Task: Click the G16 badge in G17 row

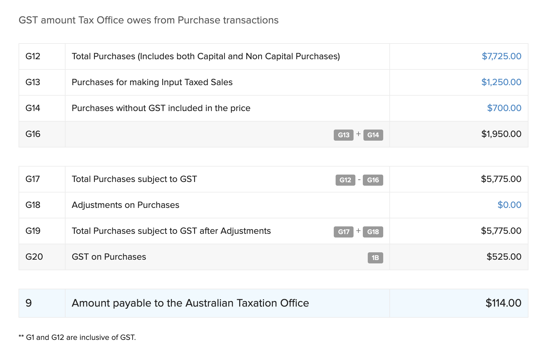Action: tap(373, 180)
